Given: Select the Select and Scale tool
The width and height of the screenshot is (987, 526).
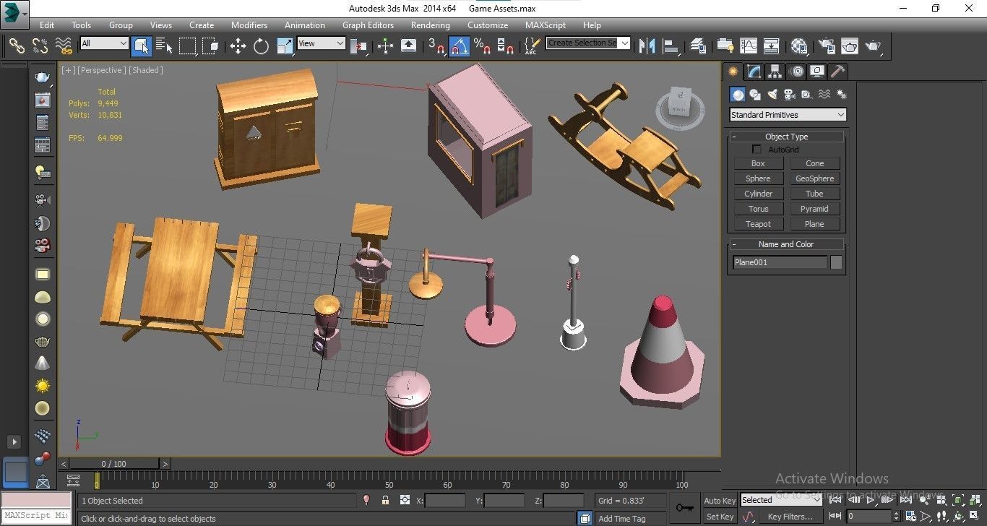Looking at the screenshot, I should [285, 46].
